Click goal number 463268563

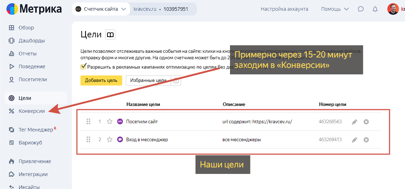(330, 121)
